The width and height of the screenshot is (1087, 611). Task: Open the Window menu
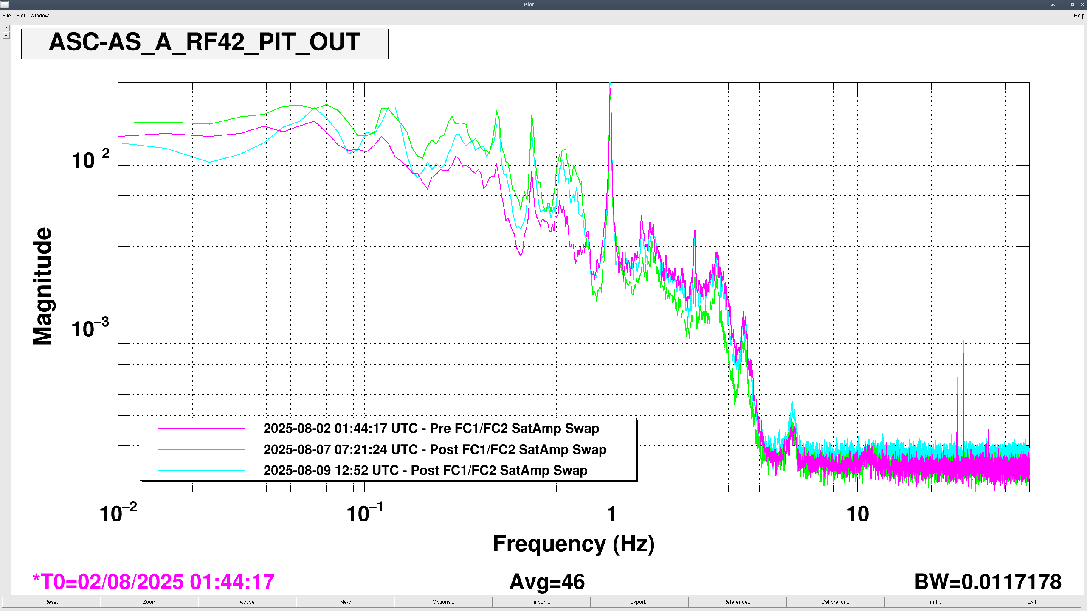pos(39,16)
